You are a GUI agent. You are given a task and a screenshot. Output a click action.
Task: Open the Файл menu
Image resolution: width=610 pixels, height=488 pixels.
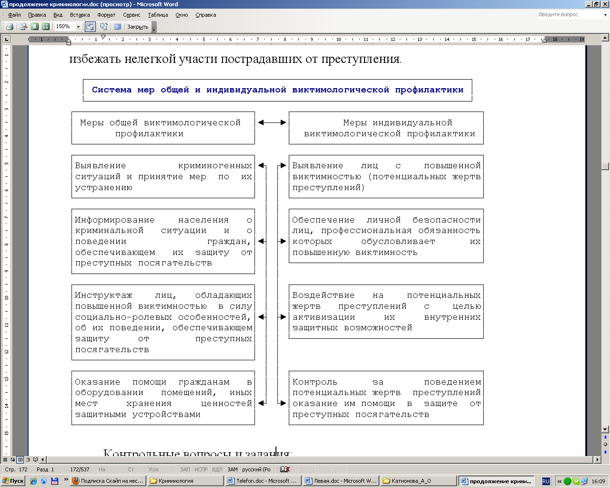pos(14,15)
